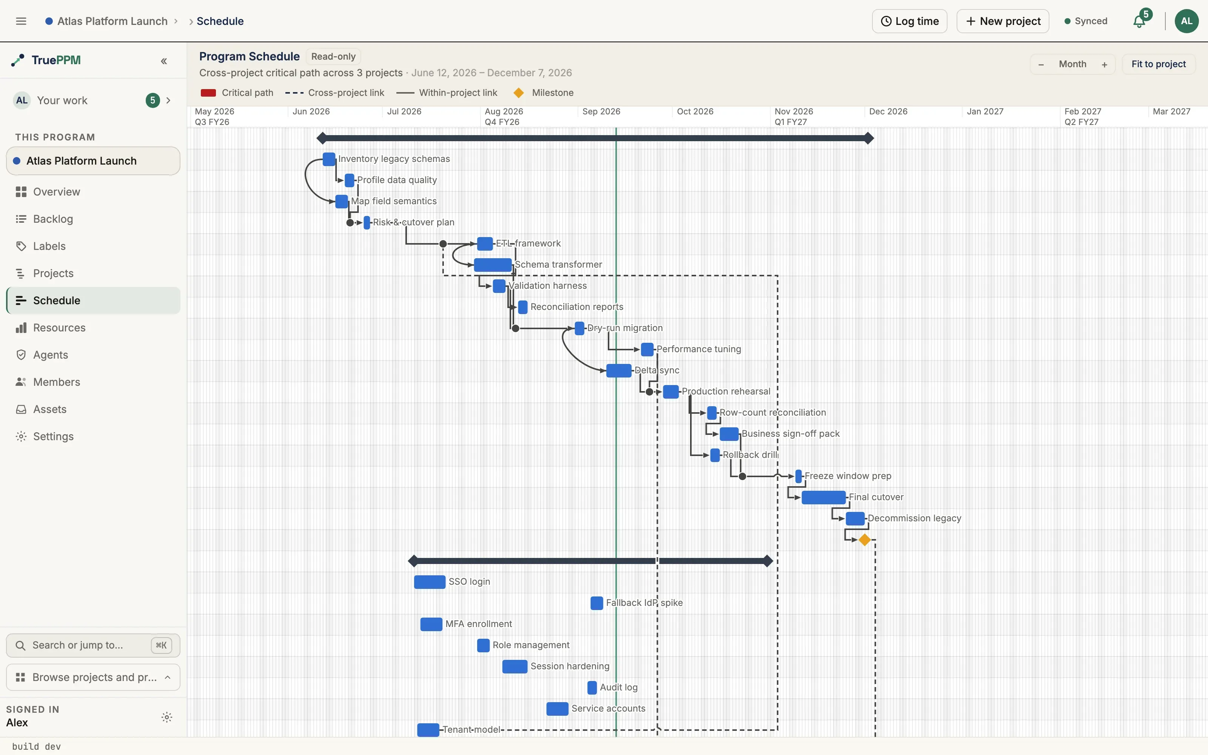Click the Decommission legacy task bar
This screenshot has width=1208, height=755.
(855, 518)
